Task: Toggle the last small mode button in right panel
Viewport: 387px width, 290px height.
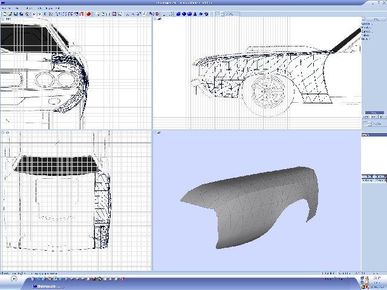Action: (x=383, y=117)
